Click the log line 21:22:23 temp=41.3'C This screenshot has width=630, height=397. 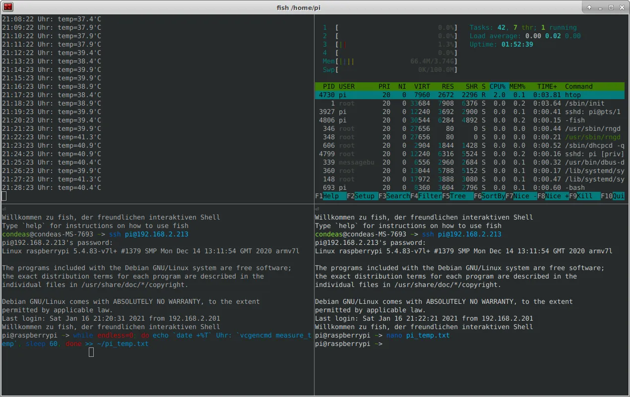click(x=52, y=137)
